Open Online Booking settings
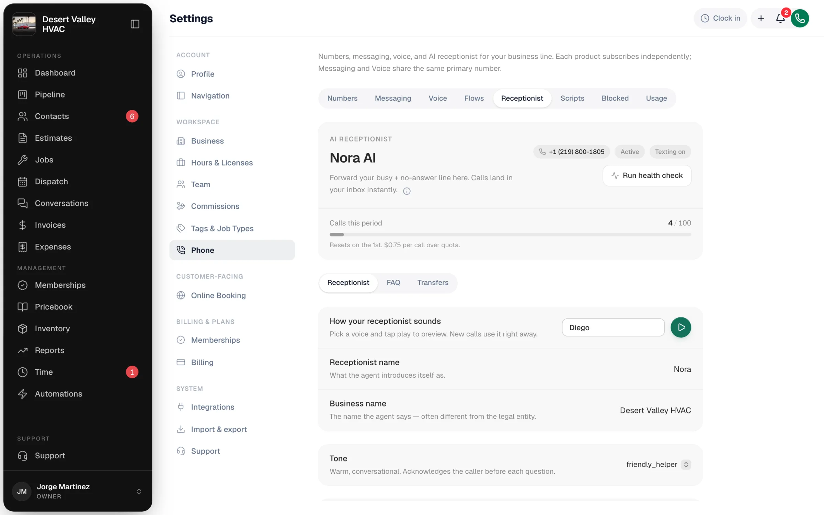 [232, 295]
